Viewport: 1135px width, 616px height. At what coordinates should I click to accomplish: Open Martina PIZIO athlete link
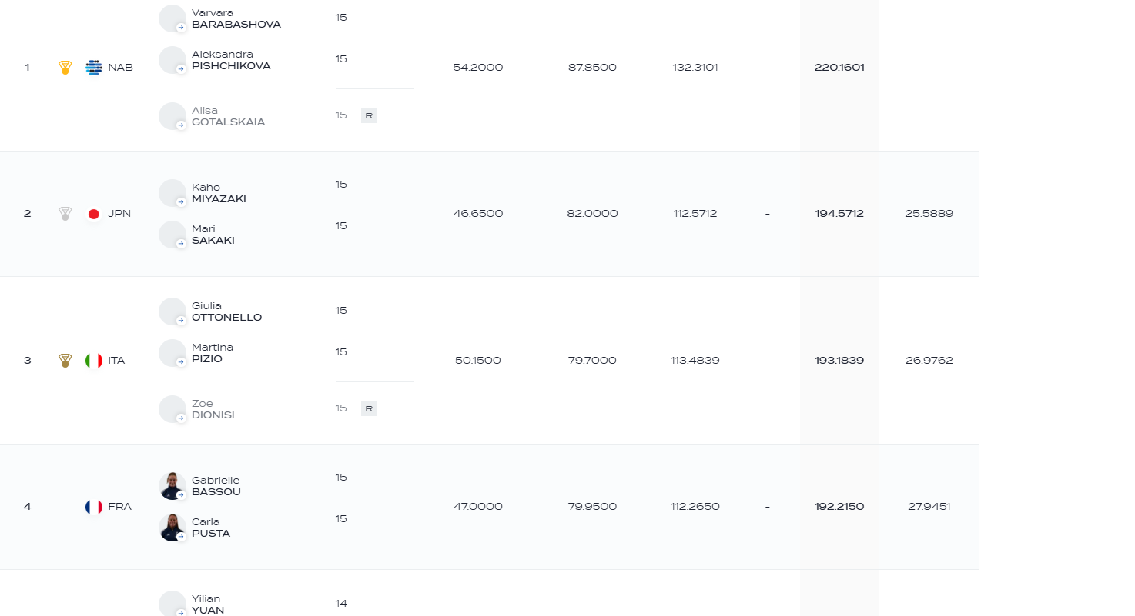coord(213,353)
